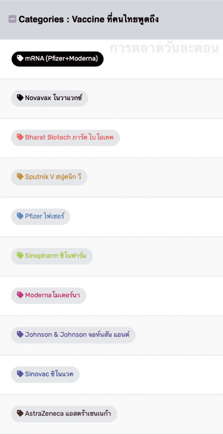The height and width of the screenshot is (434, 223).
Task: Click the blue Pfizer tag icon
Action: [x=20, y=216]
